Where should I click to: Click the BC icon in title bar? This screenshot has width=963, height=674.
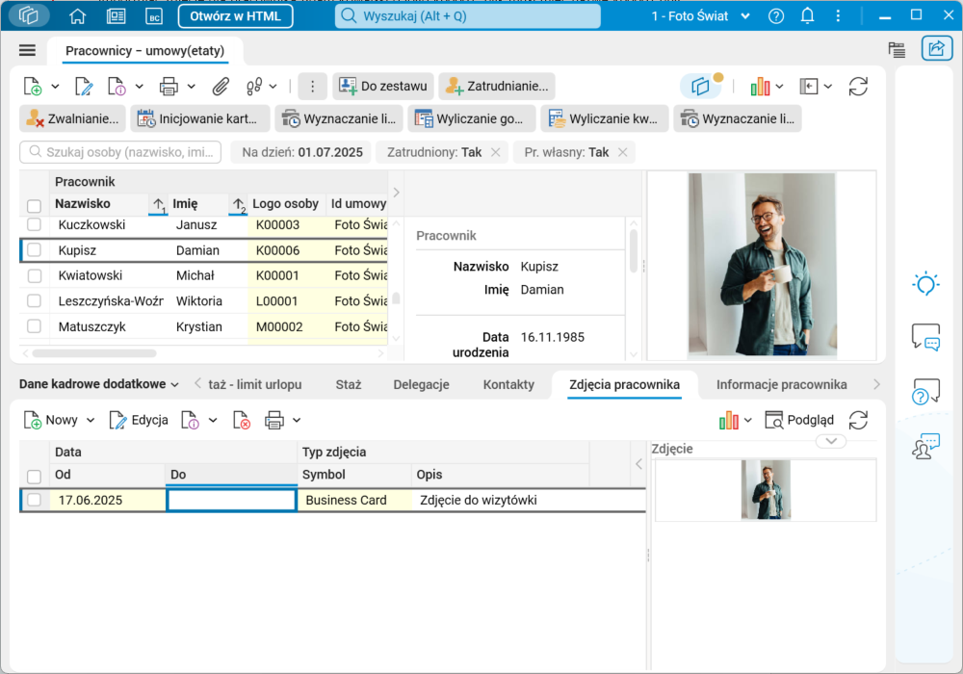(x=154, y=16)
